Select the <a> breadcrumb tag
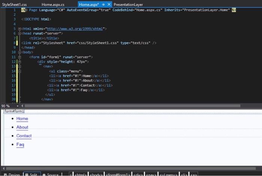 [x=194, y=175]
